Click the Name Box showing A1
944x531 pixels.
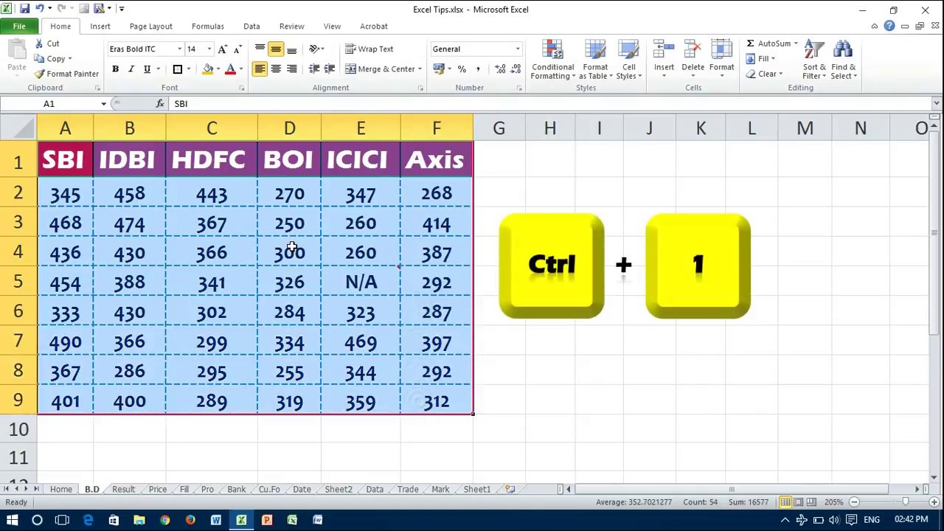[49, 104]
